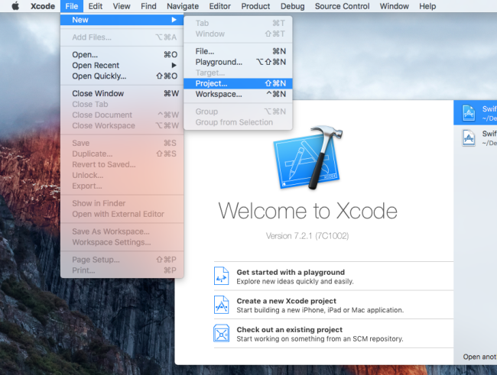Viewport: 497px width, 375px height.
Task: Click the new Xcode project icon
Action: (x=221, y=305)
